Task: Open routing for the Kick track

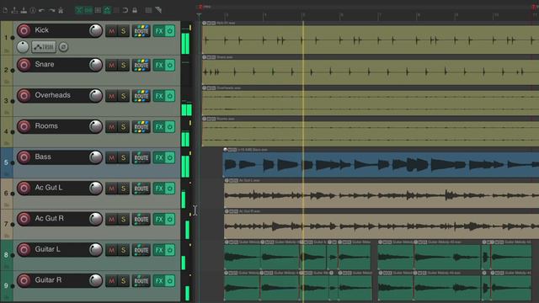Action: 141,31
